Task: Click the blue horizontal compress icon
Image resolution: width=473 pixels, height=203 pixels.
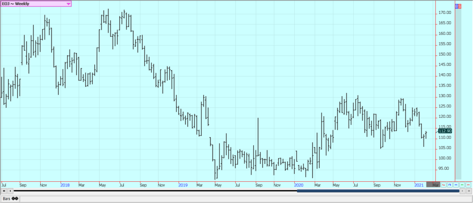Action: pos(456,185)
